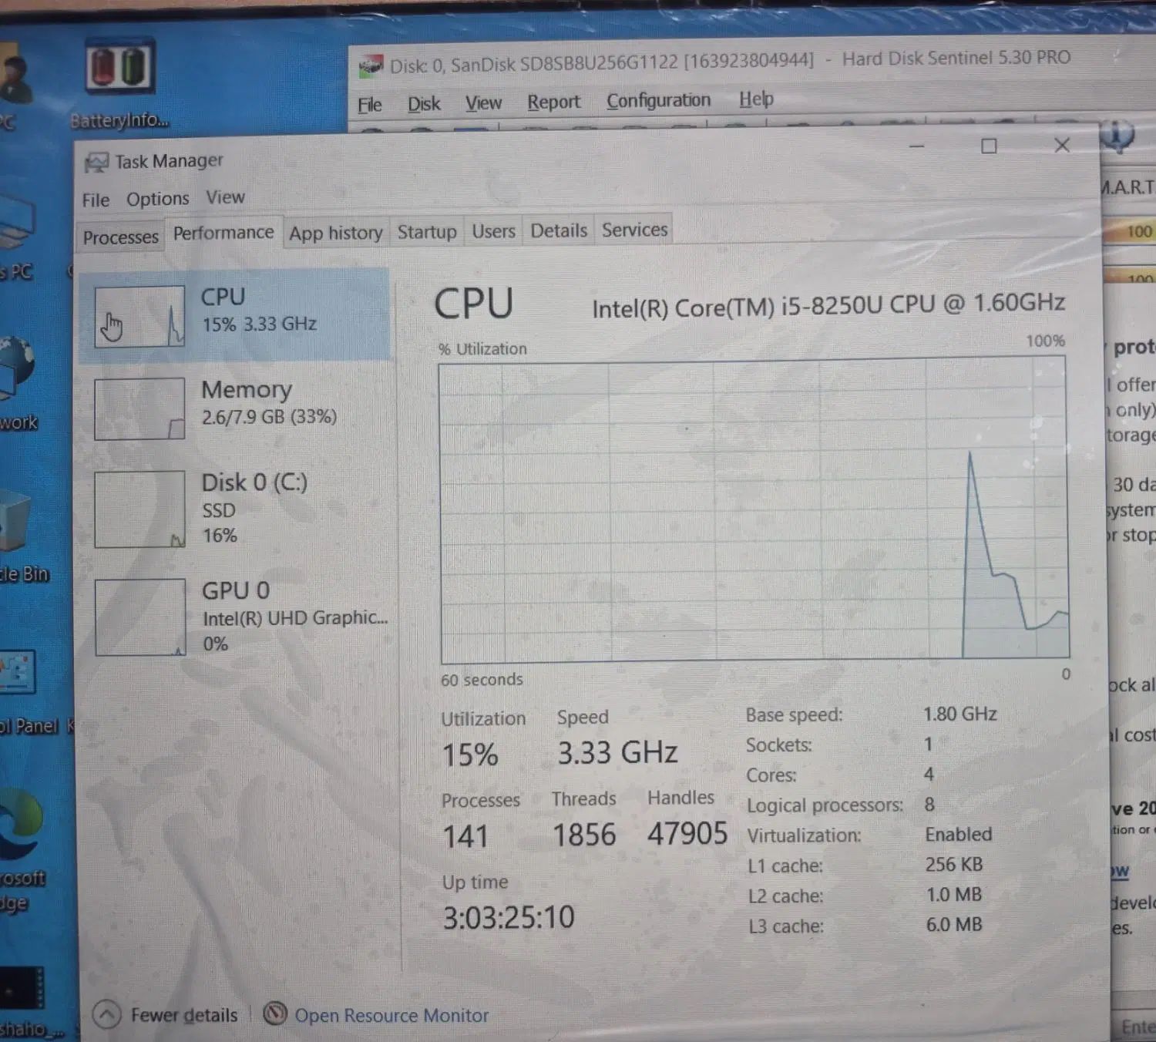Open the Network desktop icon
Image resolution: width=1156 pixels, height=1042 pixels.
(17, 366)
